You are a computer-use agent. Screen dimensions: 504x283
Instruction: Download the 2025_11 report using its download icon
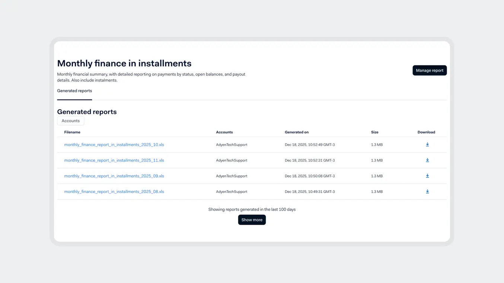(427, 160)
